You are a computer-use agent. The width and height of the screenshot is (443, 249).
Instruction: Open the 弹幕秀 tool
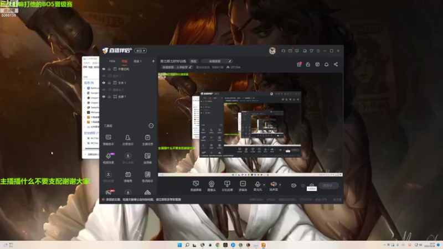click(x=128, y=177)
